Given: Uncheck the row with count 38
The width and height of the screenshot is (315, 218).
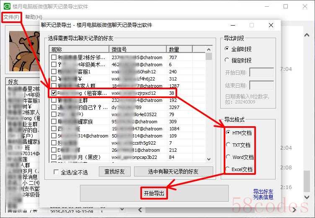Looking at the screenshot, I should point(54,93).
